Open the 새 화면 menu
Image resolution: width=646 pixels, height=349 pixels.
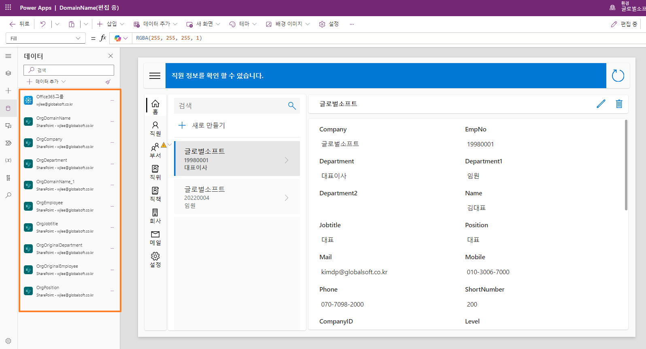click(203, 24)
